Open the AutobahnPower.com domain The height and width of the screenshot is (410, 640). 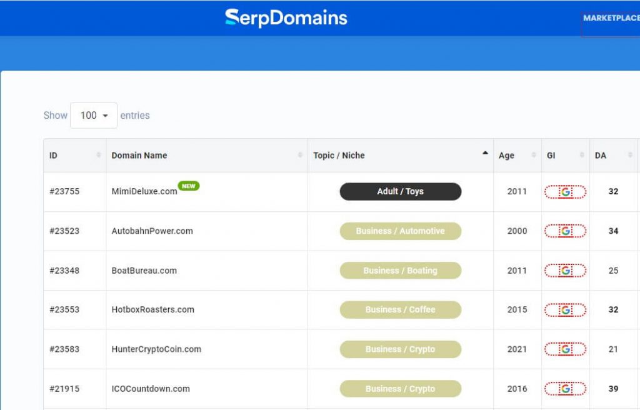(x=152, y=231)
